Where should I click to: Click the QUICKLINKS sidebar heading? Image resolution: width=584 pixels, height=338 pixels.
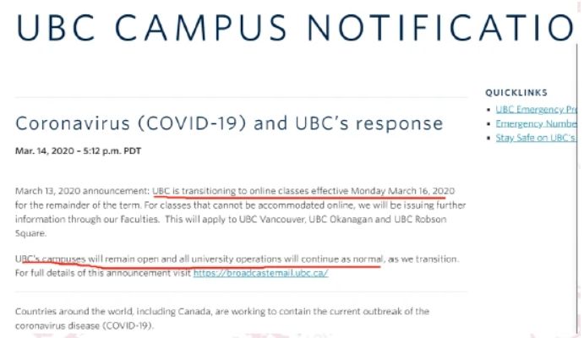[x=516, y=93]
